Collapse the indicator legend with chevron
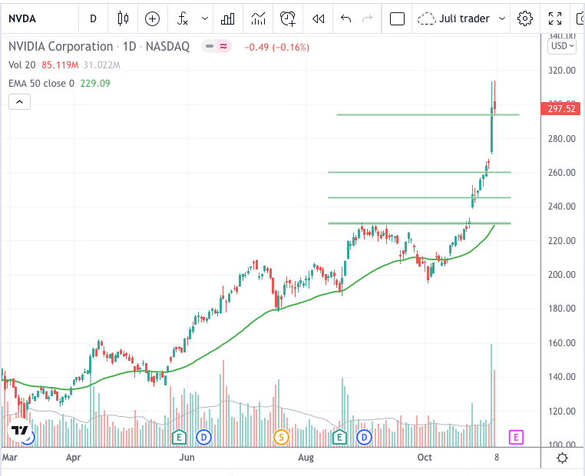The width and height of the screenshot is (585, 476). 19,102
